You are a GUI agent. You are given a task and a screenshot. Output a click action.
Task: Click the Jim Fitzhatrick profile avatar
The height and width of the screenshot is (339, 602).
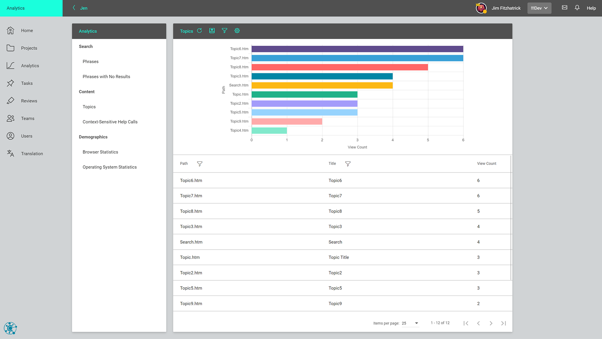coord(481,8)
